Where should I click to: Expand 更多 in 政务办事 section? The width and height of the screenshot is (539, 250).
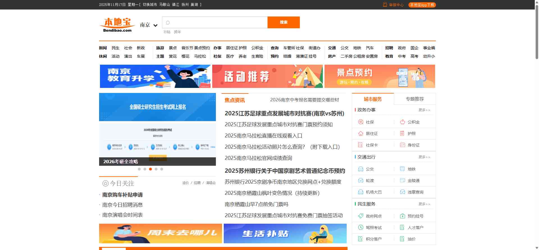424,110
